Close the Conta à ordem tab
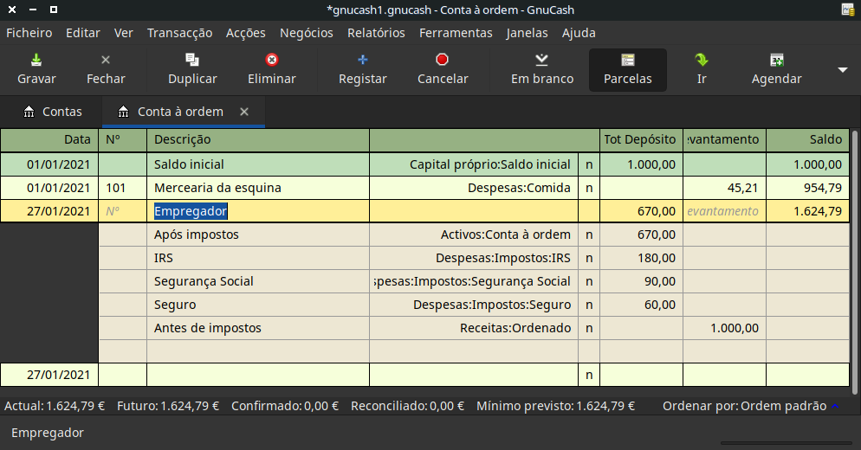 pos(244,112)
